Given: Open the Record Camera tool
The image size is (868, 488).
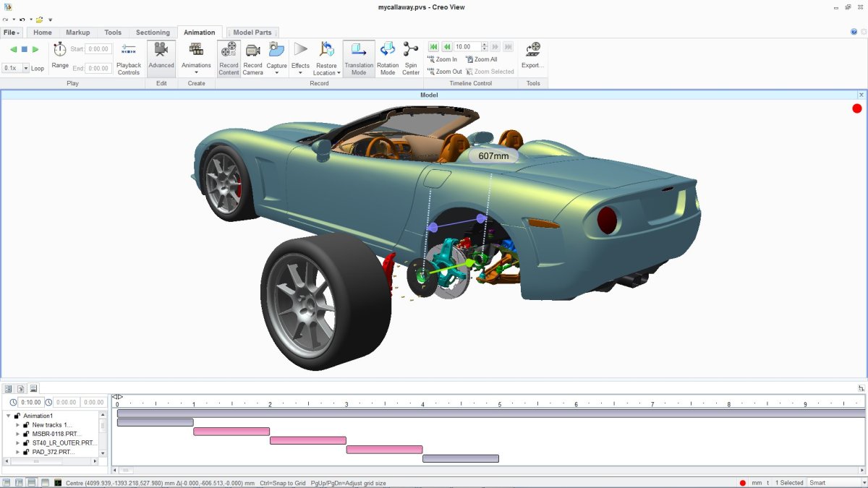Looking at the screenshot, I should tap(252, 58).
